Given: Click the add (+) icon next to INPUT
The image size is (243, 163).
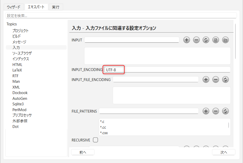Looking at the screenshot, I should click(187, 40).
